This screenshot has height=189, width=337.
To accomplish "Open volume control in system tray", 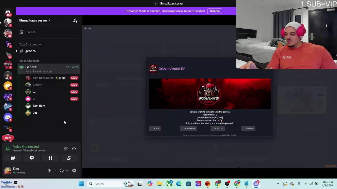I will [x=311, y=184].
